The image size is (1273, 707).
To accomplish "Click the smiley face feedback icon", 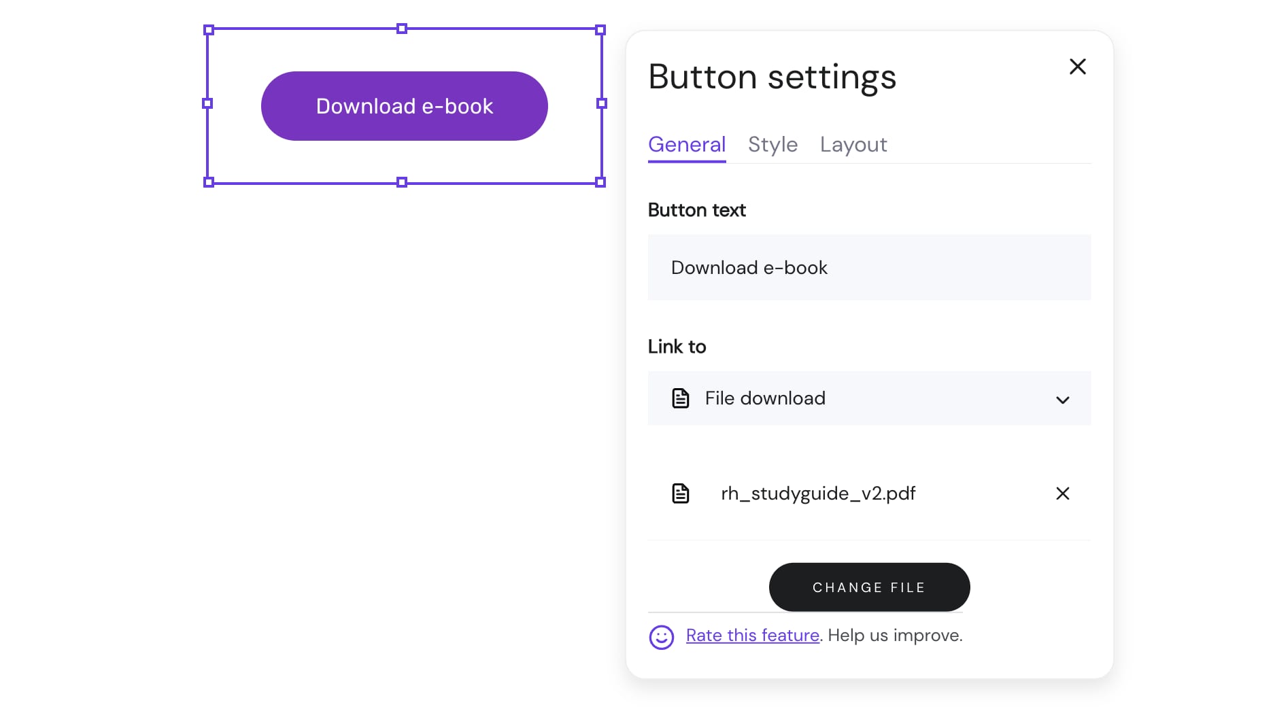I will [661, 637].
